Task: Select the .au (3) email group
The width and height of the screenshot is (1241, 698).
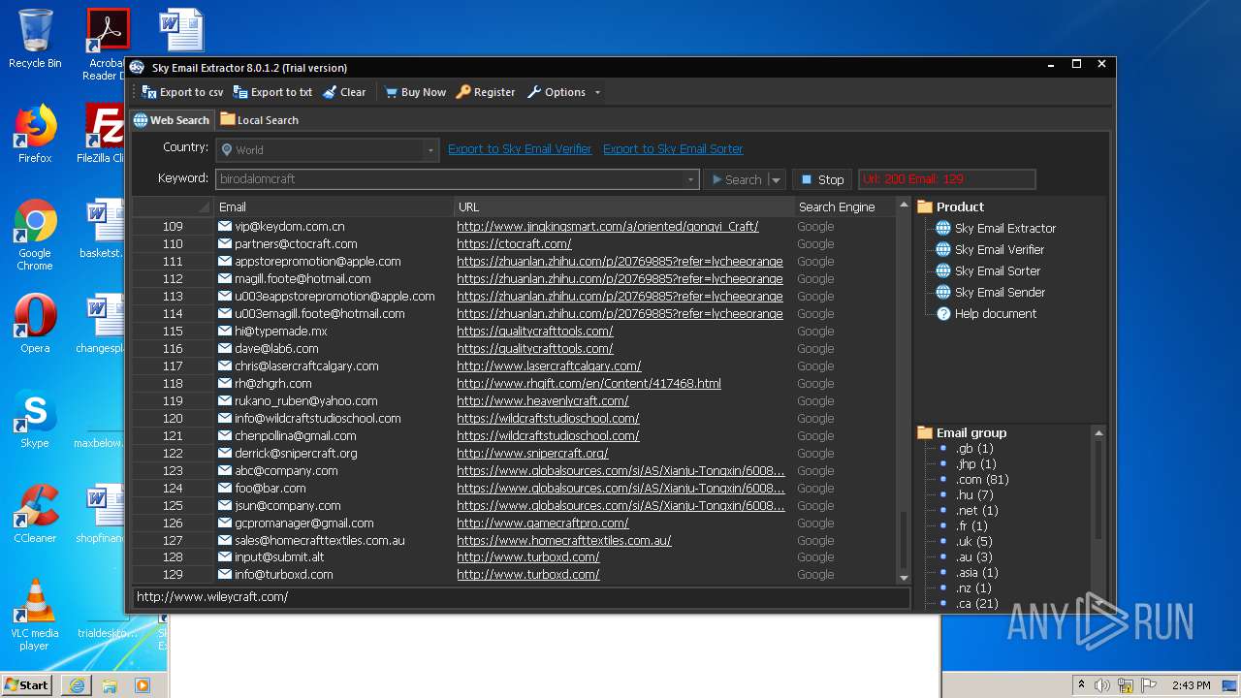Action: tap(973, 556)
